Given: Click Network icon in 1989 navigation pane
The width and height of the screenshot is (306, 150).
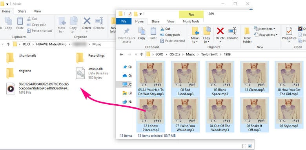Looking at the screenshot, I should coord(125,102).
